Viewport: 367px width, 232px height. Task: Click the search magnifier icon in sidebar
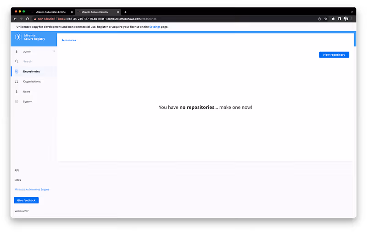click(x=17, y=61)
